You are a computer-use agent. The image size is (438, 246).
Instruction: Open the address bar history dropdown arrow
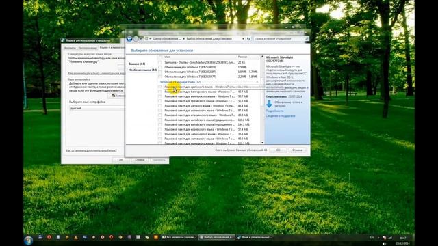pos(243,39)
